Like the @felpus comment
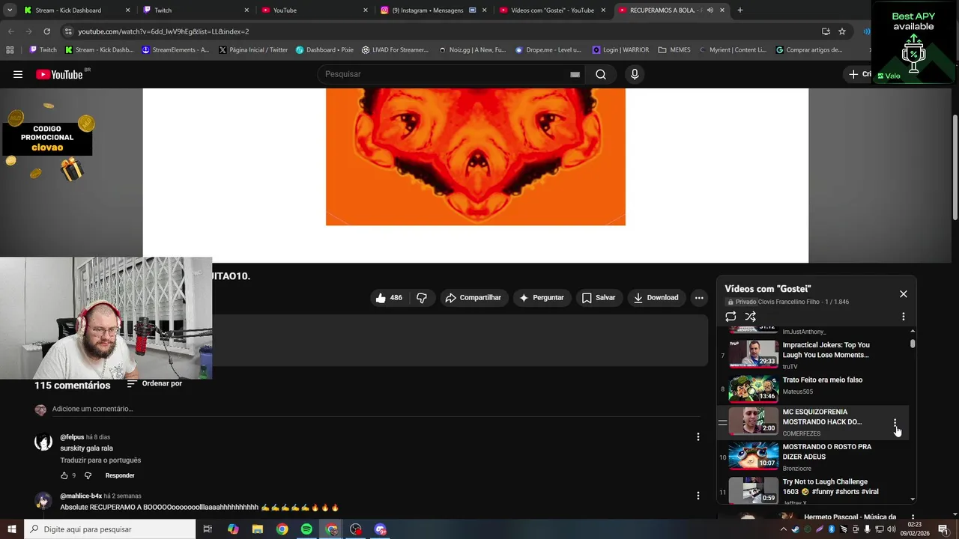Viewport: 959px width, 539px height. 64,475
